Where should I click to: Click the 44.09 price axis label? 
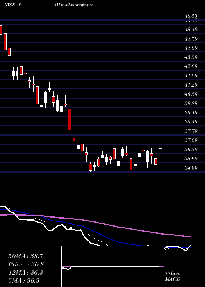point(191,48)
